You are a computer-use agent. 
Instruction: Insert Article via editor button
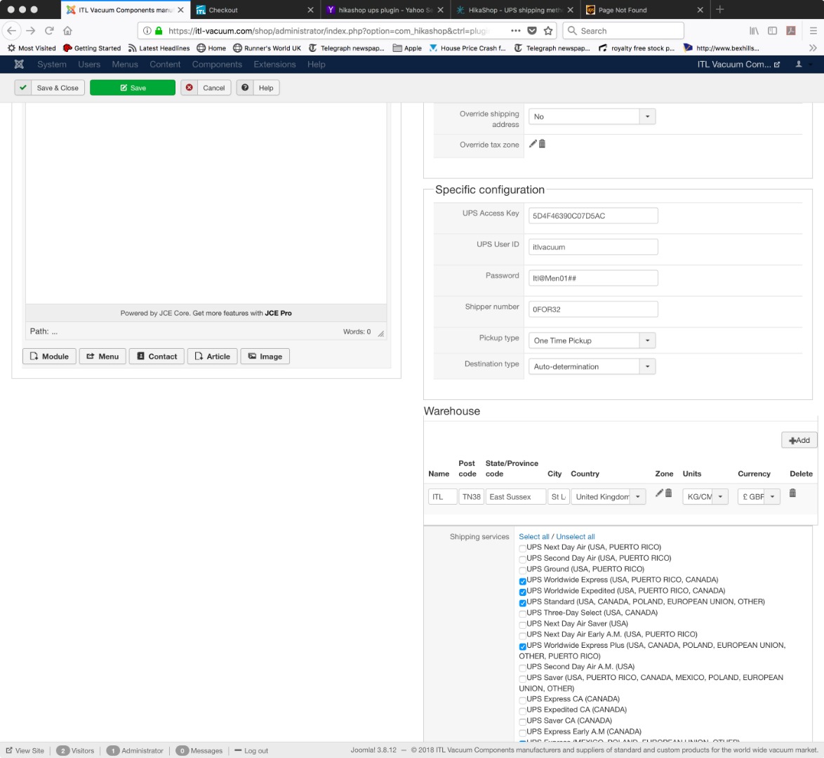212,356
